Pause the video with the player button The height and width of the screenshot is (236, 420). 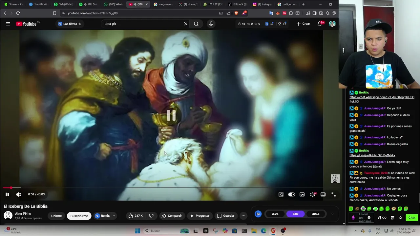pyautogui.click(x=7, y=194)
